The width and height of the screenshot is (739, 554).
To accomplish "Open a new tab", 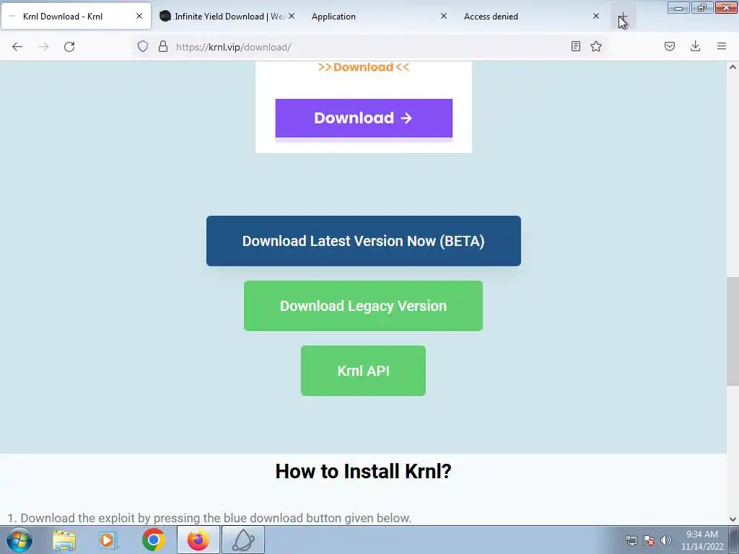I will 623,17.
